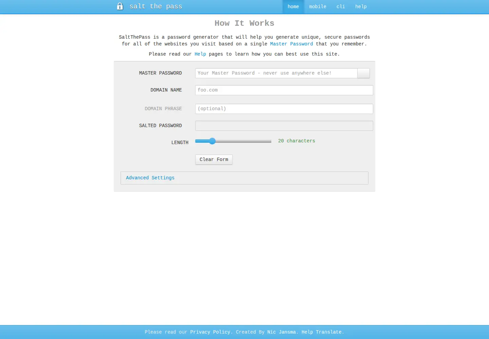The image size is (489, 339).
Task: Open the help tab
Action: [x=361, y=7]
